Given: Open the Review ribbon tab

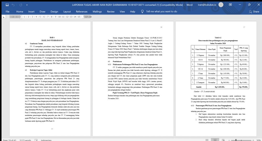Looking at the screenshot, I should tap(111, 12).
